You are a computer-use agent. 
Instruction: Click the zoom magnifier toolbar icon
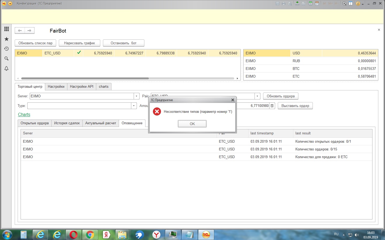point(344,3)
